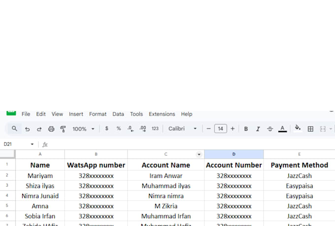Select column C header
The height and width of the screenshot is (226, 335).
[x=166, y=154]
